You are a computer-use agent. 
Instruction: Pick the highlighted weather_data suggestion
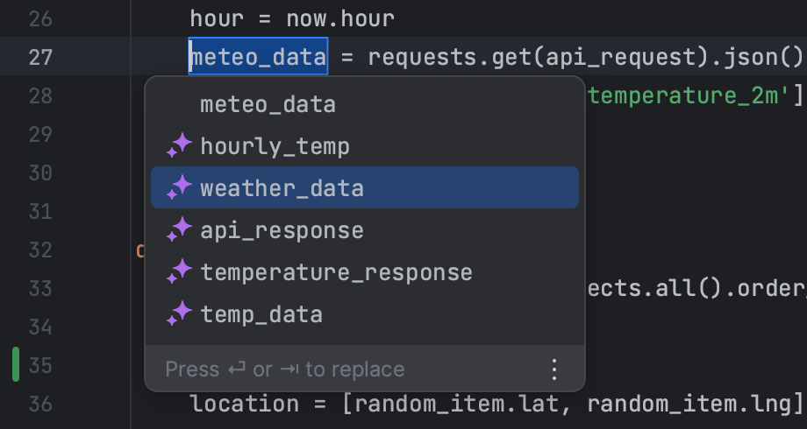coord(365,187)
